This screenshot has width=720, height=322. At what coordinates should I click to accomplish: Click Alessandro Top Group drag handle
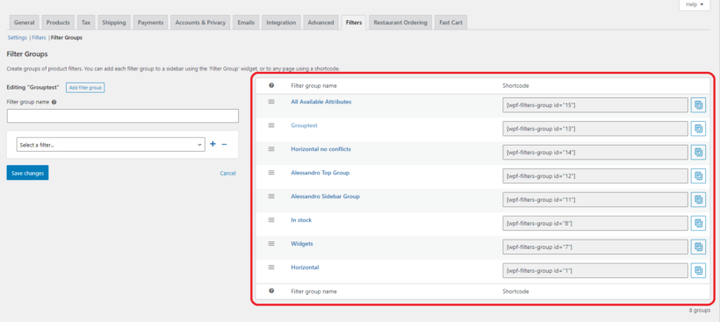coord(271,173)
